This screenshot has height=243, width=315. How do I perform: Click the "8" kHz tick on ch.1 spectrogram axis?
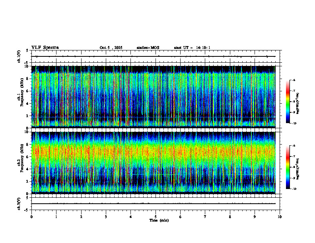click(x=28, y=79)
